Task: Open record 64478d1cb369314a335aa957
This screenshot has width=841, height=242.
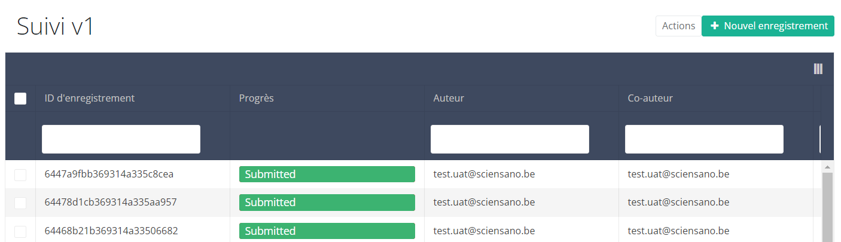Action: tap(111, 203)
